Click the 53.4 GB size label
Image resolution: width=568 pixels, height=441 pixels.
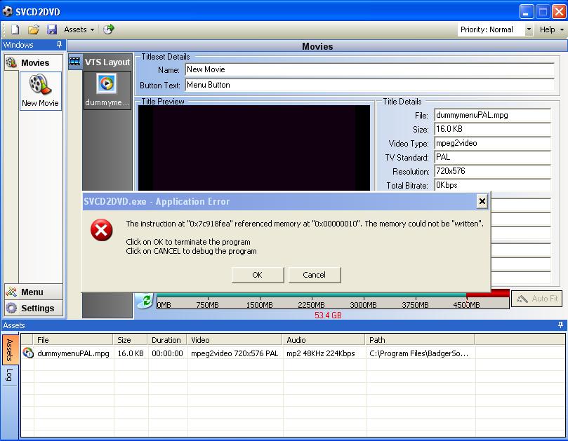point(328,315)
